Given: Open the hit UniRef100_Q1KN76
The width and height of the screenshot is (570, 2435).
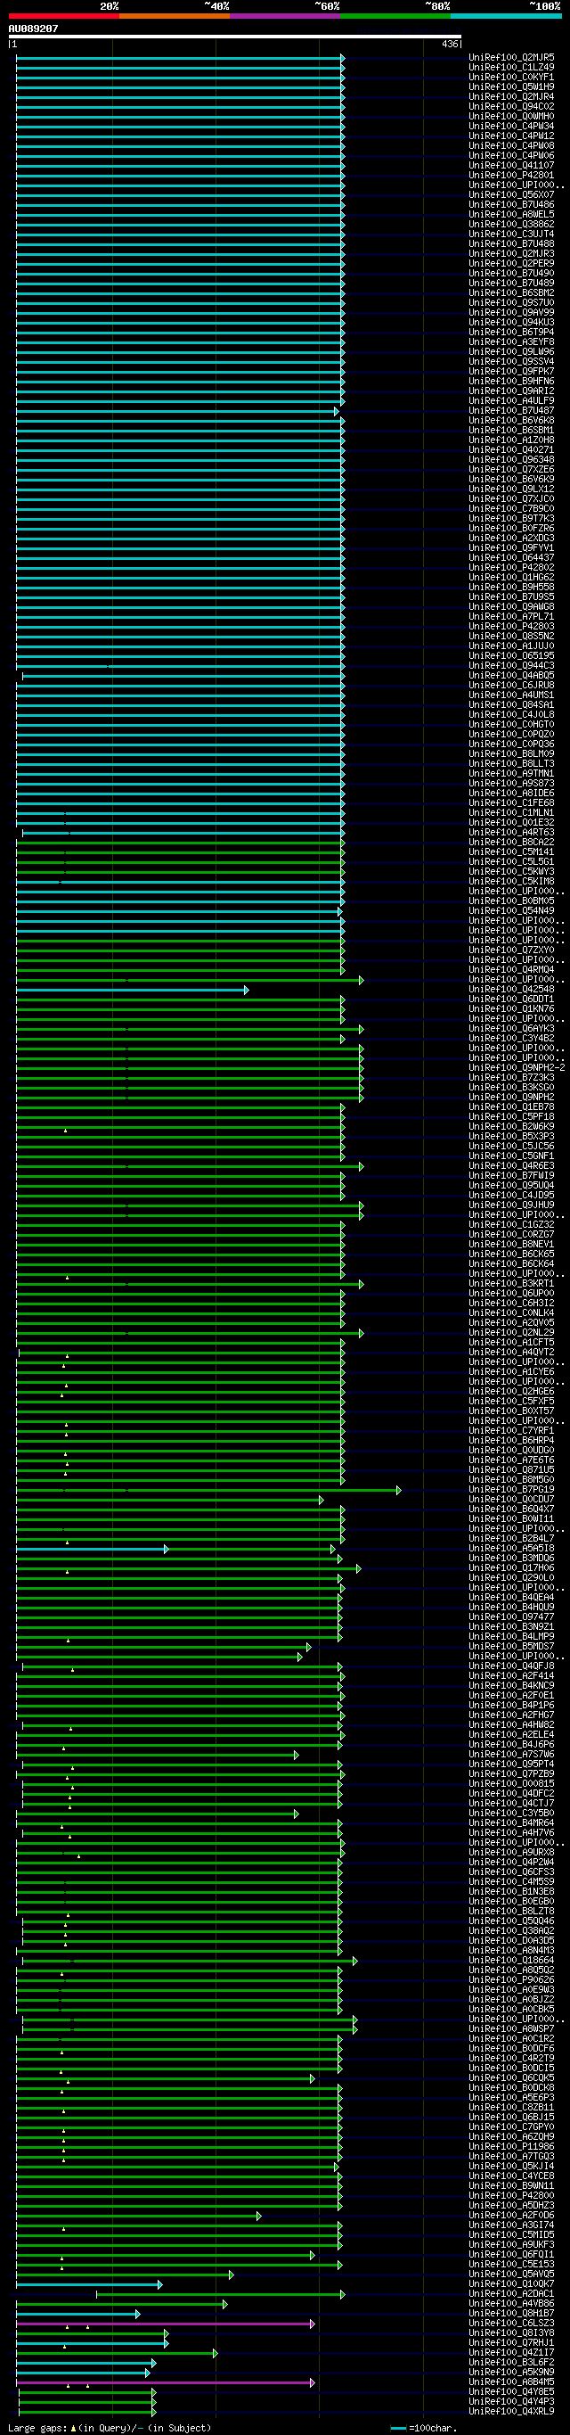Looking at the screenshot, I should [511, 1009].
